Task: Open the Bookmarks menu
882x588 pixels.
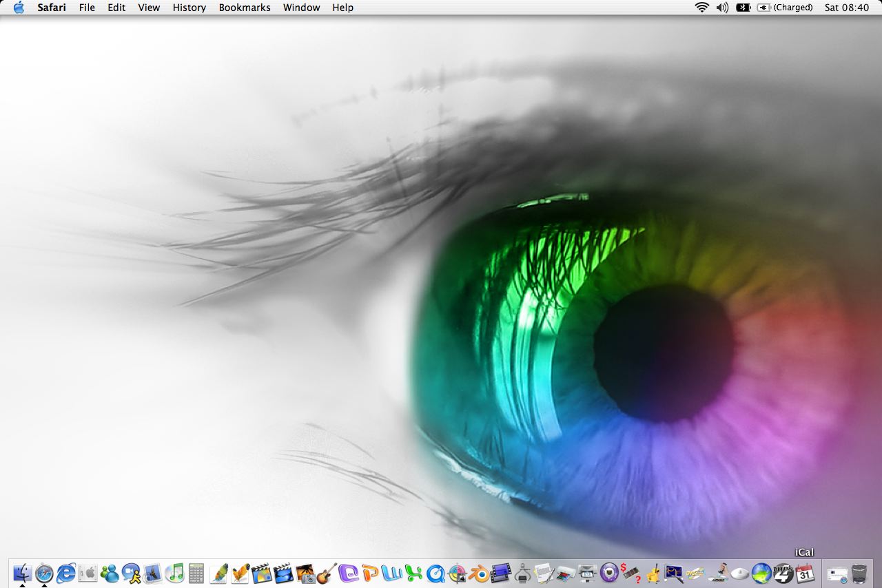Action: pyautogui.click(x=245, y=8)
